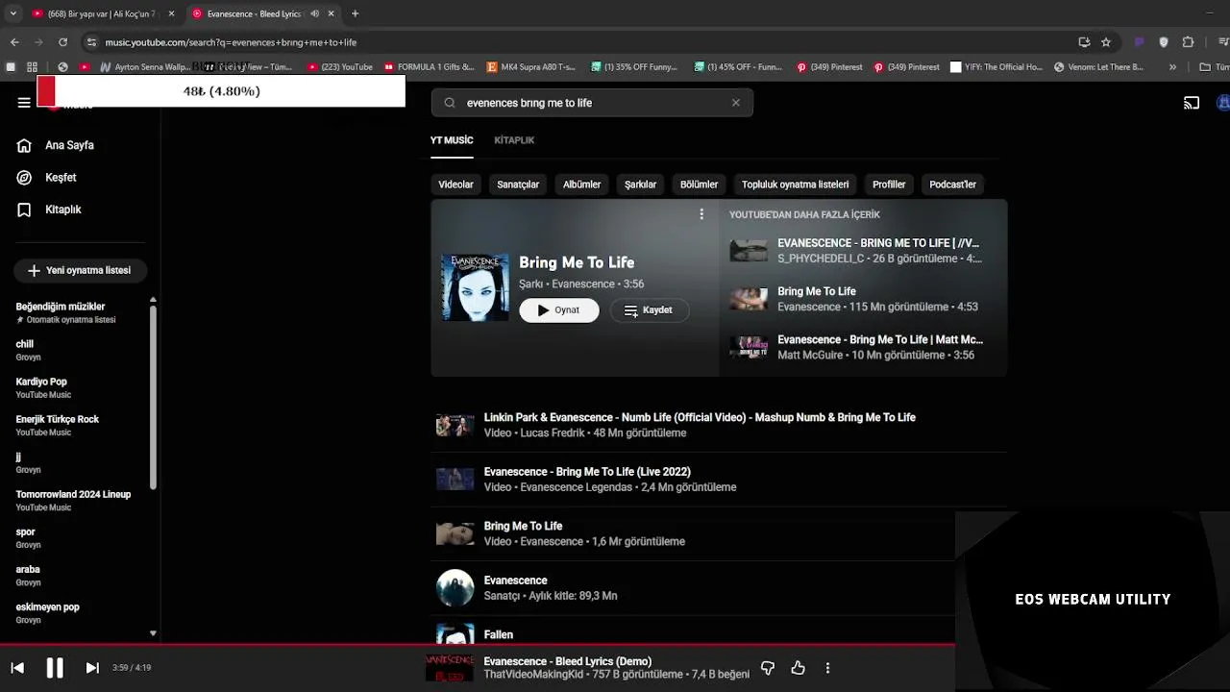This screenshot has width=1230, height=692.
Task: Filter results by Şarkılar
Action: [640, 185]
